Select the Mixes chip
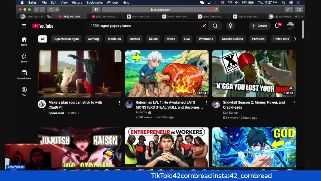The width and height of the screenshot is (321, 181). (x=171, y=39)
